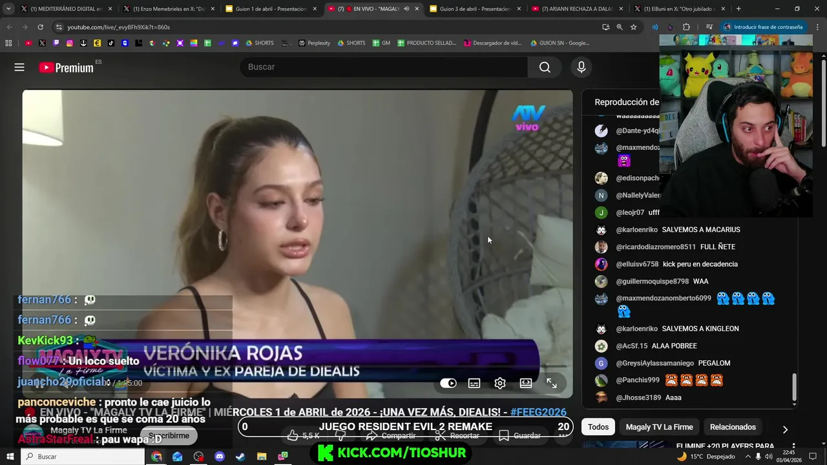Open GUION SN - Google bookmark
This screenshot has width=827, height=465.
tap(560, 43)
